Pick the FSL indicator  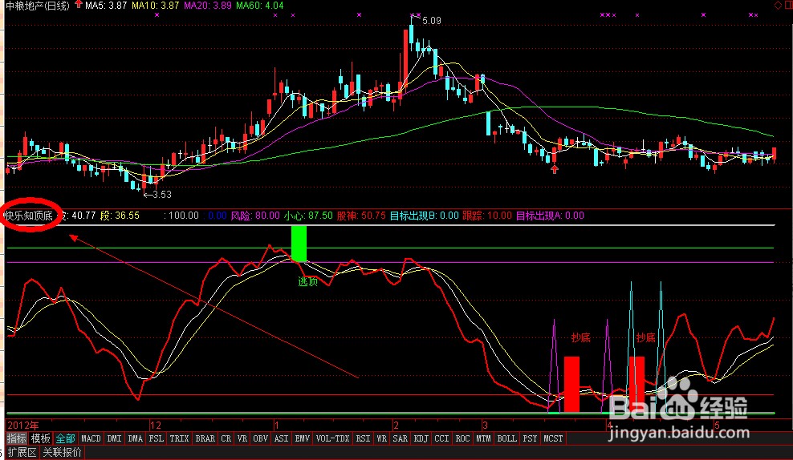pyautogui.click(x=156, y=438)
